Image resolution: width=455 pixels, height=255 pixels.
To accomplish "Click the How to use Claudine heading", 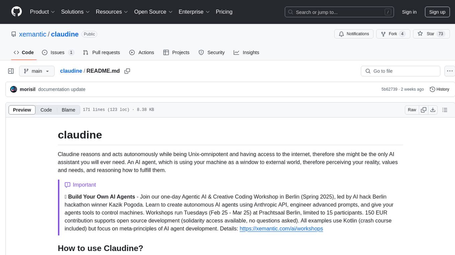I will click(x=100, y=248).
